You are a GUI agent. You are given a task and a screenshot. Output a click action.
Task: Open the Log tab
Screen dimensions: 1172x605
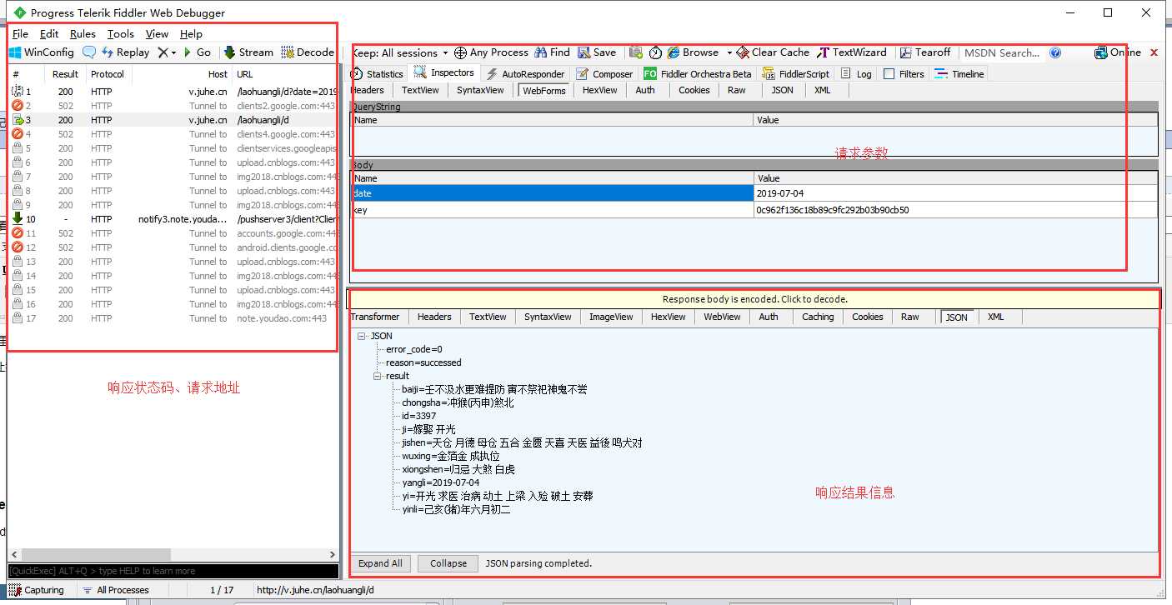pos(856,74)
